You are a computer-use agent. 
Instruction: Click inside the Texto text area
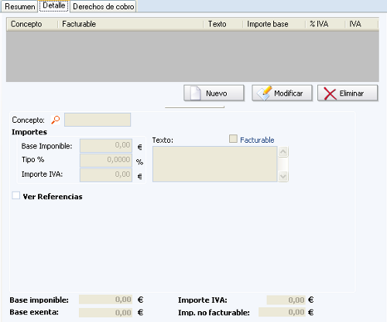pos(215,164)
